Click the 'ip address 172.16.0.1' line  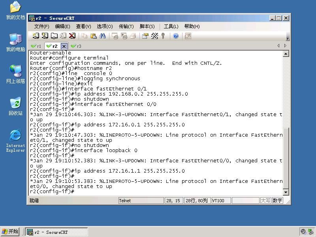[107, 125]
